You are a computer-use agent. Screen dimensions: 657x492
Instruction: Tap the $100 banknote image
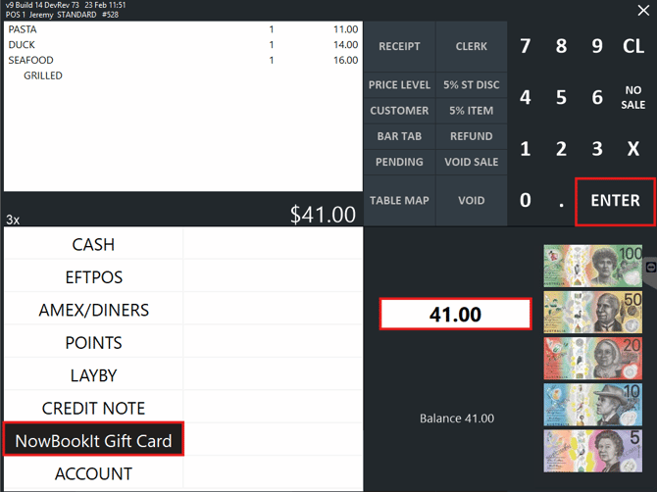(x=593, y=266)
